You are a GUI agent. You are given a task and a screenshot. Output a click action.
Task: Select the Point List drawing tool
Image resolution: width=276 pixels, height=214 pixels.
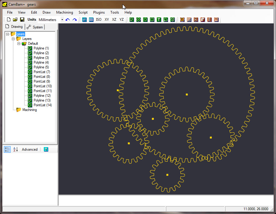[145, 20]
